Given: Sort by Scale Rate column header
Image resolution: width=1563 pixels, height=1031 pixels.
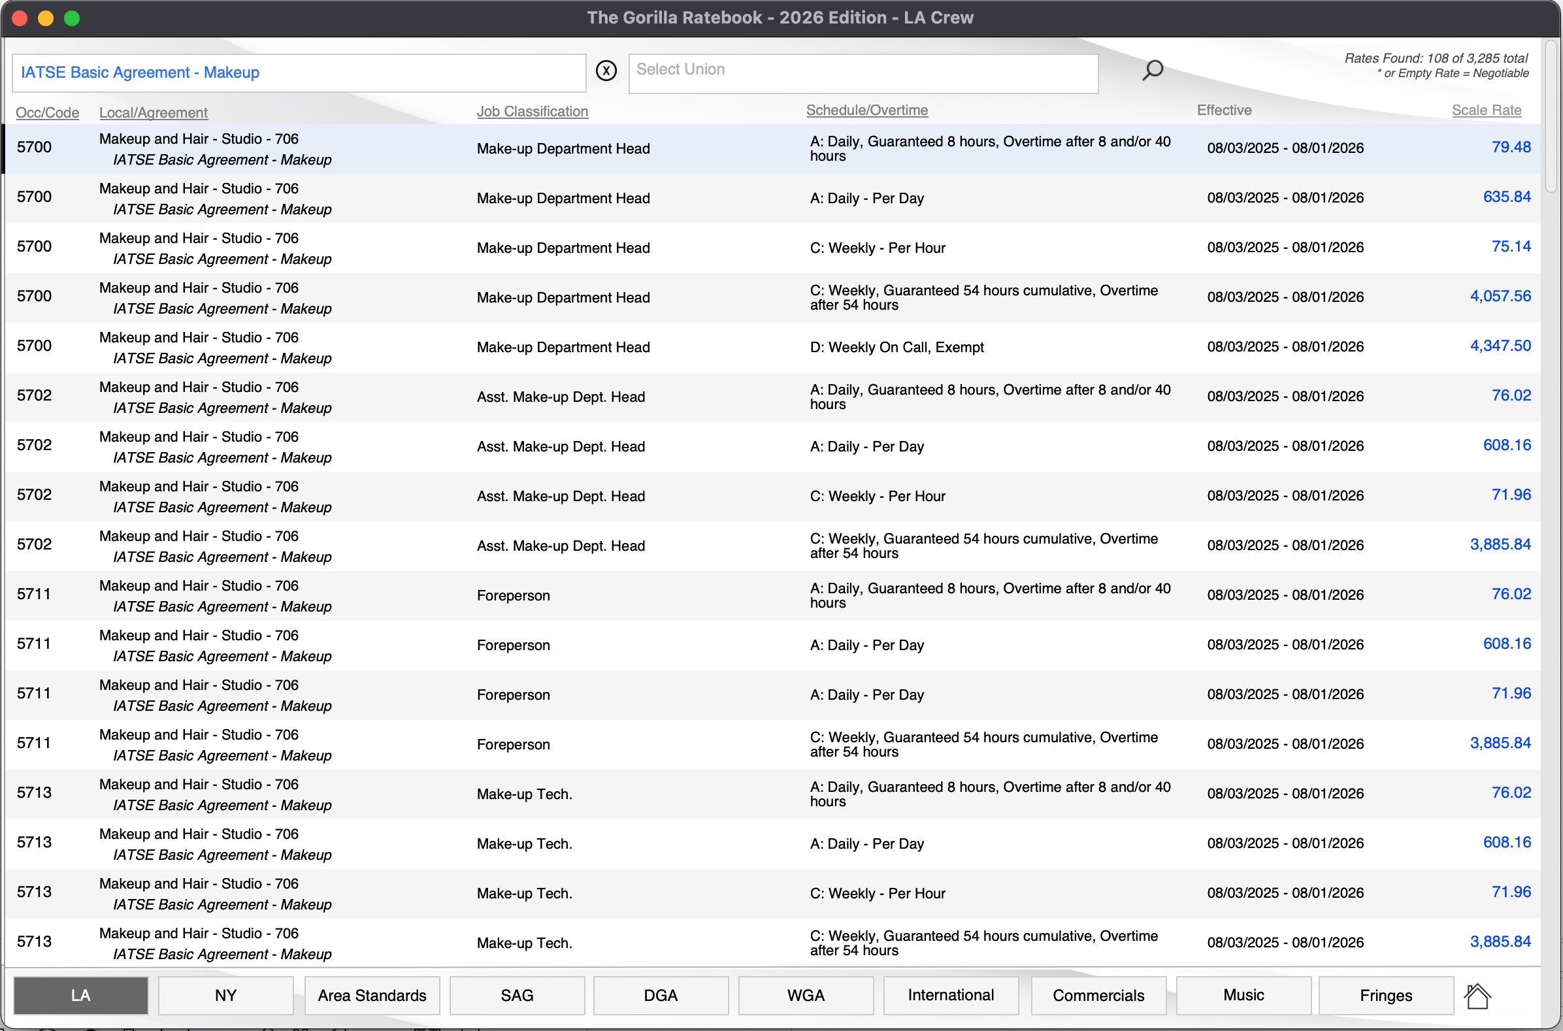Looking at the screenshot, I should coord(1486,110).
